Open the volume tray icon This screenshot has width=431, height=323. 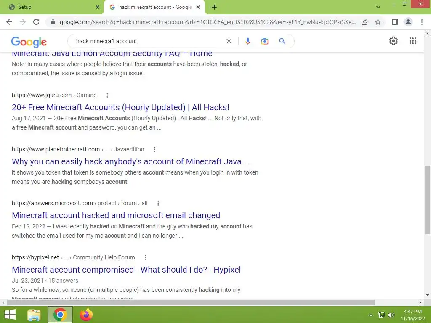(x=391, y=315)
